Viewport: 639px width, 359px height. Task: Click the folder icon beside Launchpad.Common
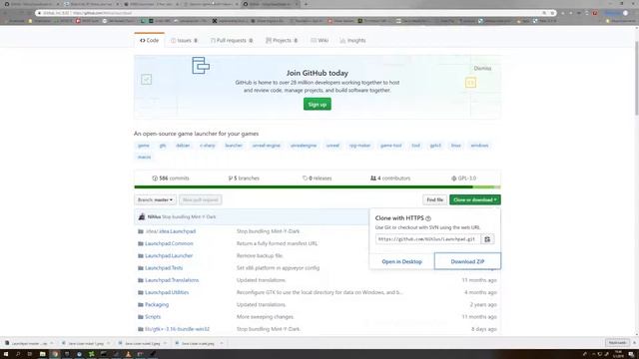click(141, 243)
